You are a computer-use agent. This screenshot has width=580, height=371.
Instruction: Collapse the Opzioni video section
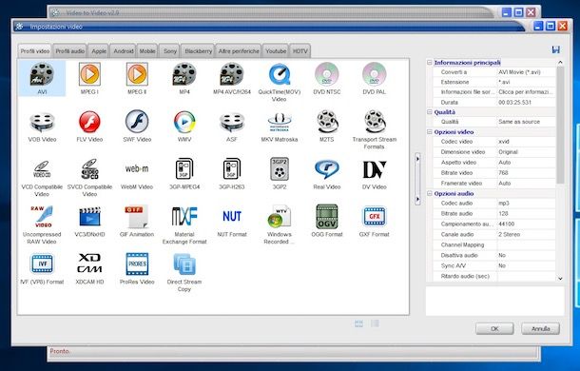430,132
